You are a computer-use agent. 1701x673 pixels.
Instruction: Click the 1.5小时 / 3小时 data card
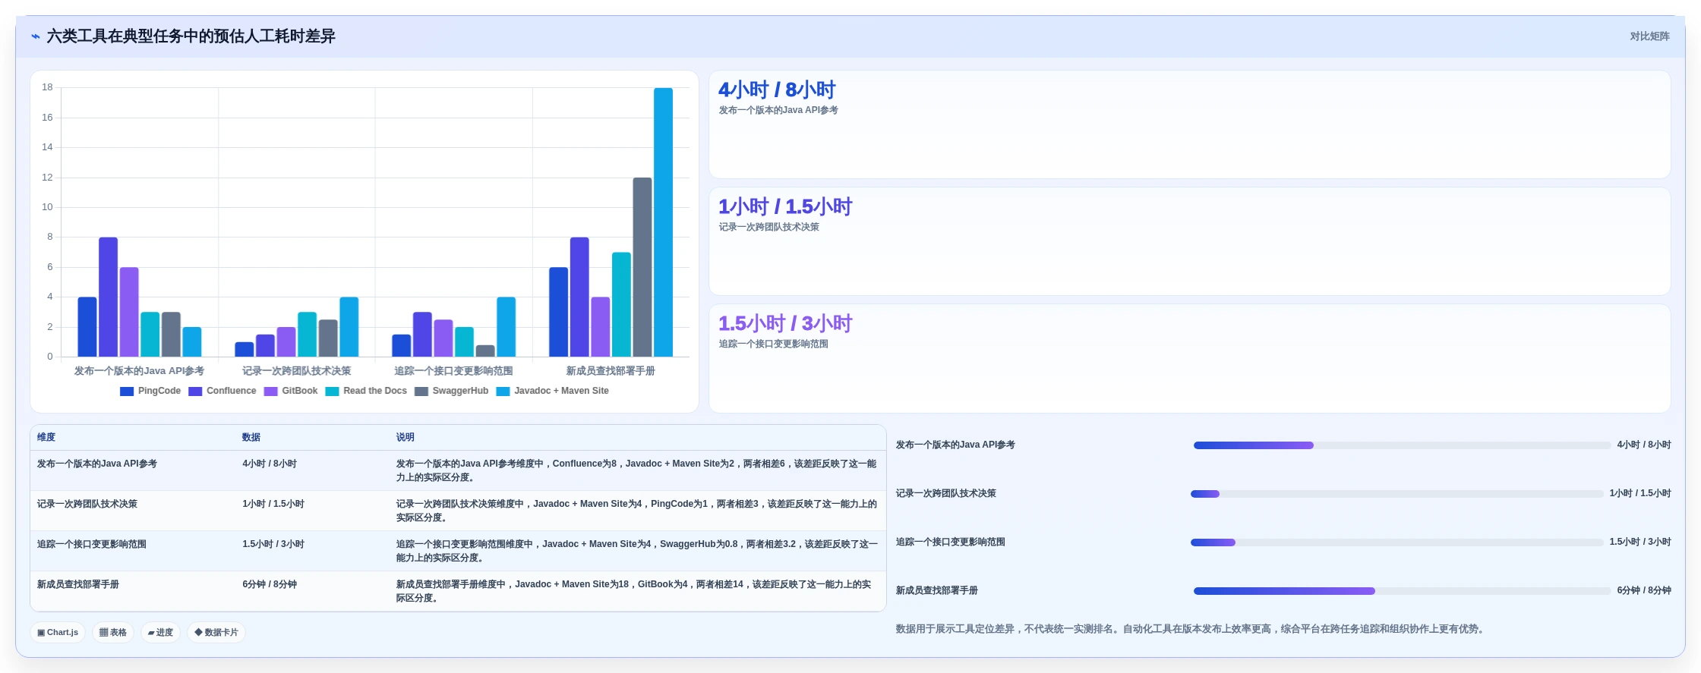[1189, 358]
